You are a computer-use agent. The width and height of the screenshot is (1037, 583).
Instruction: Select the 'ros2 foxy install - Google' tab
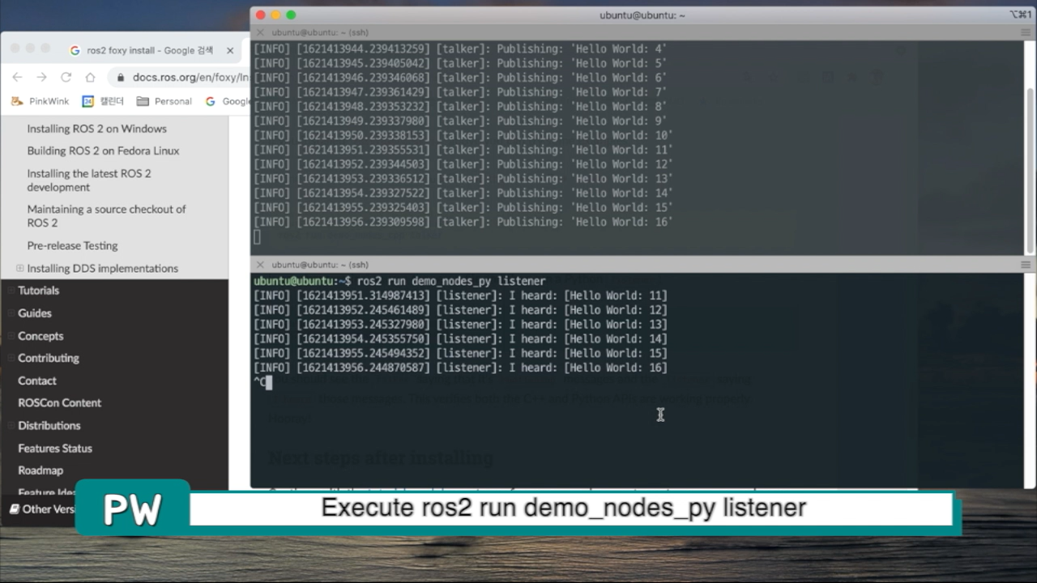[x=152, y=50]
